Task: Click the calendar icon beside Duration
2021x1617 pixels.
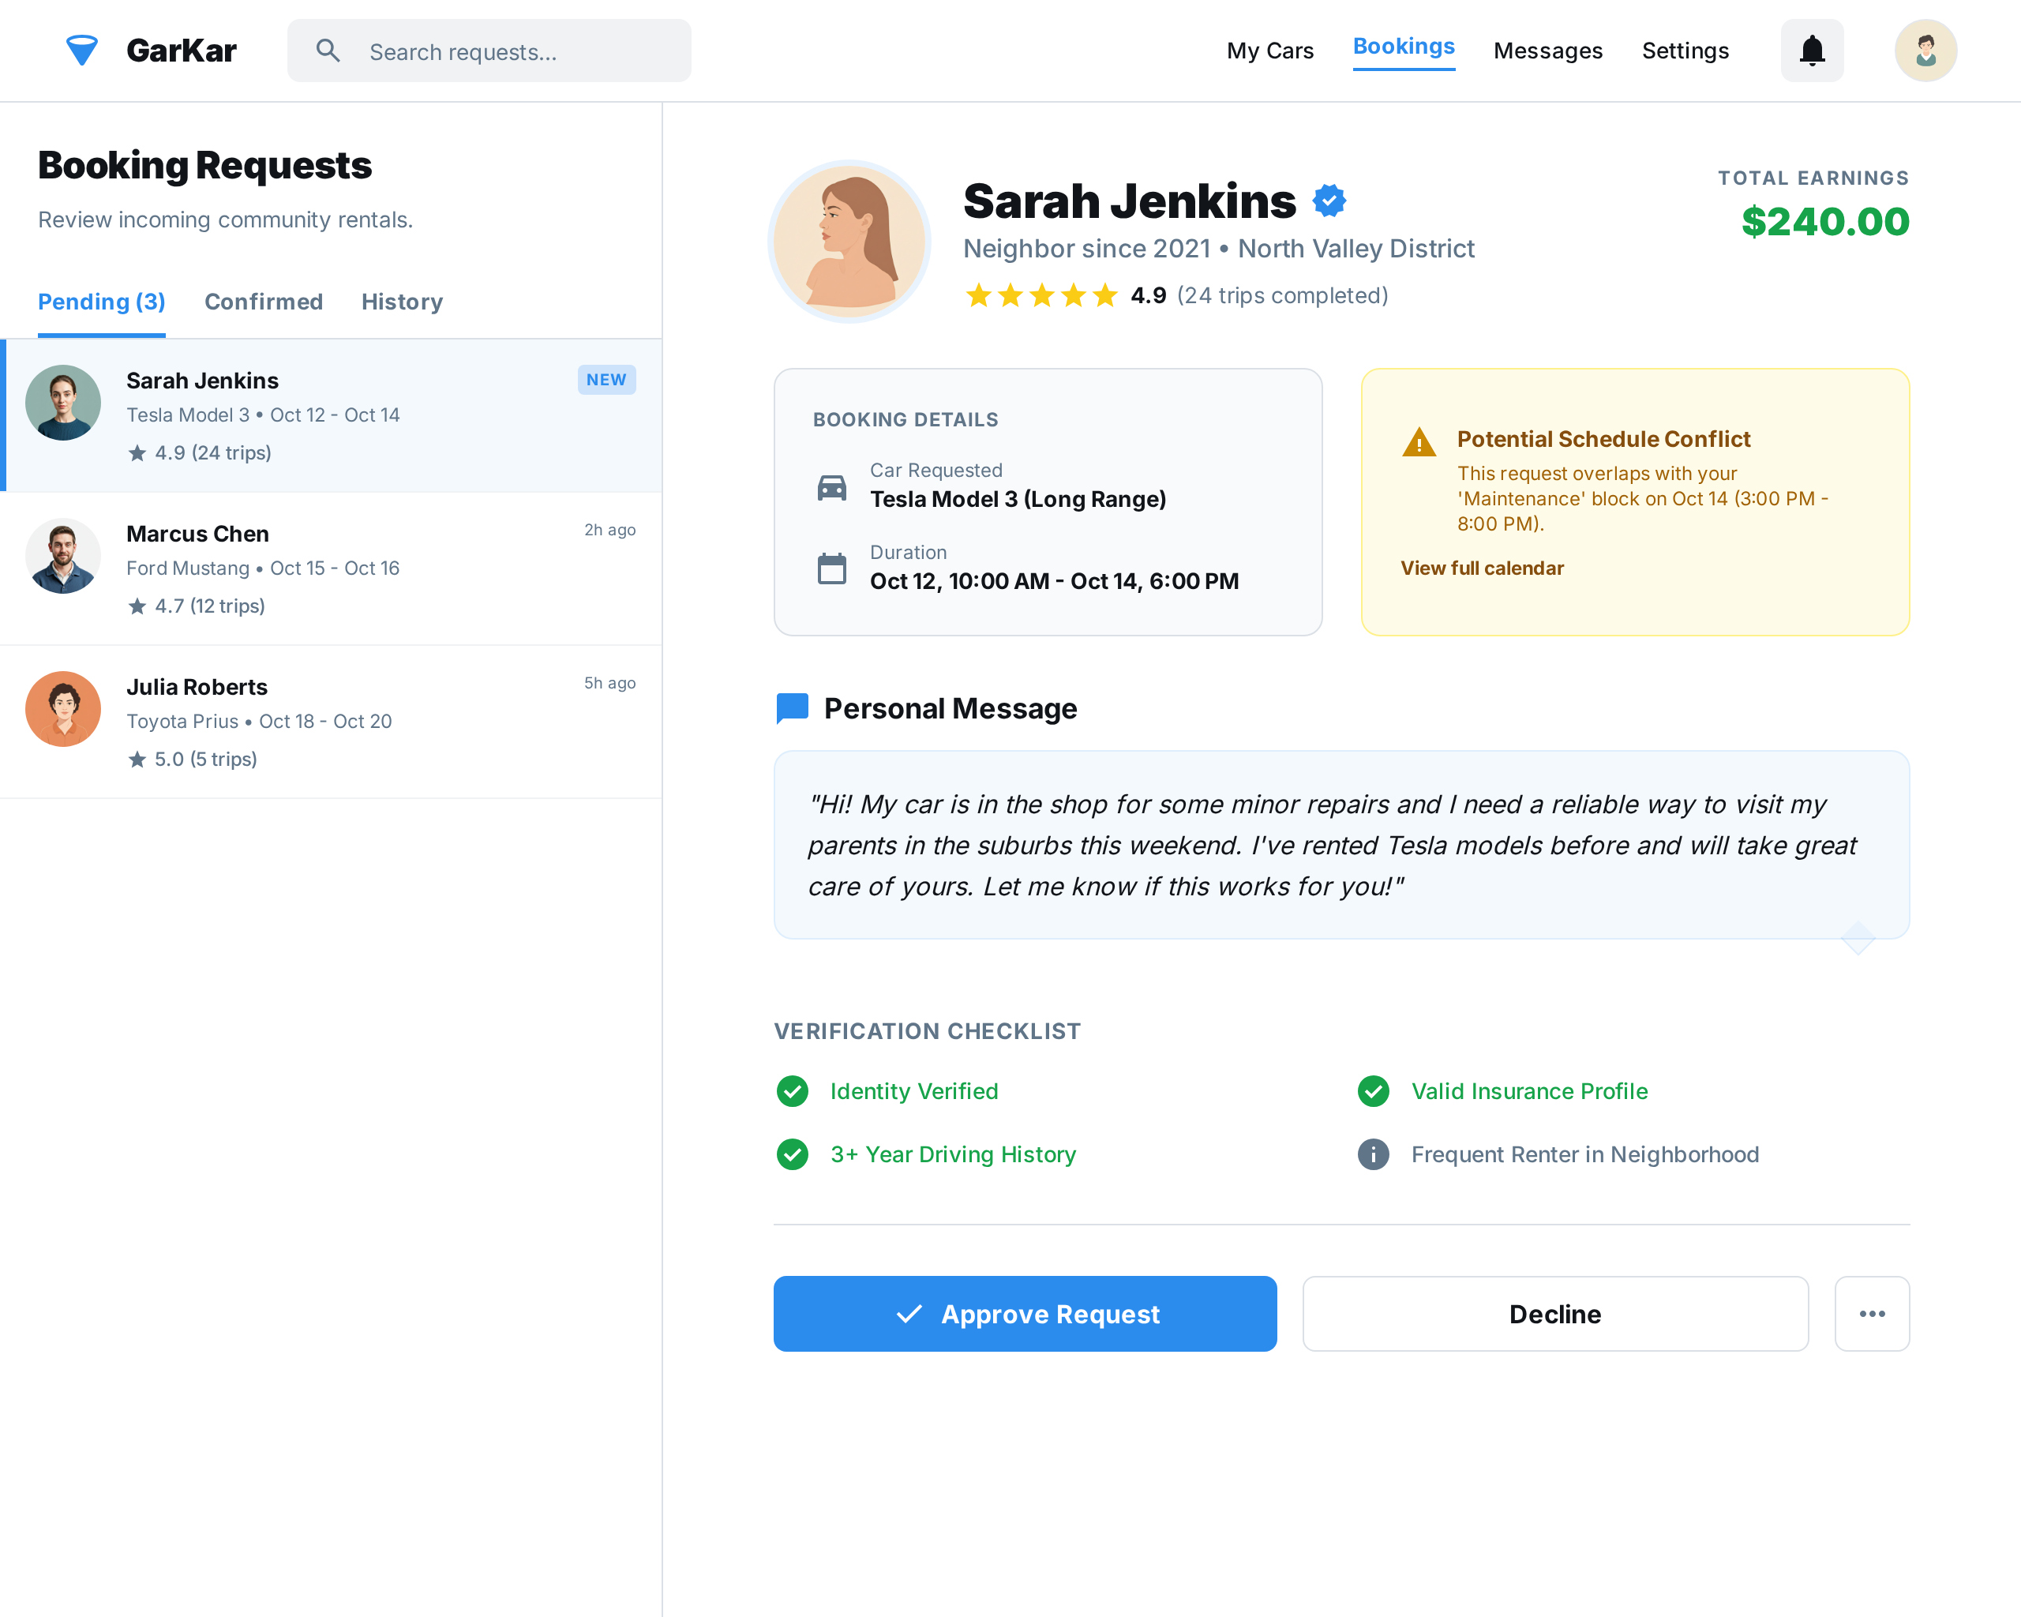Action: tap(831, 569)
